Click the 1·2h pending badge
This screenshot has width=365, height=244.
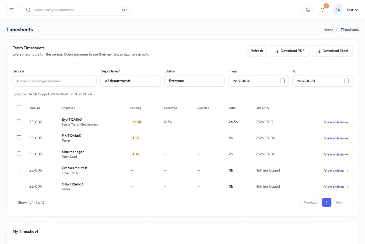[136, 154]
